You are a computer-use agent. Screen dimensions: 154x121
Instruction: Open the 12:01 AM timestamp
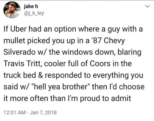point(15,112)
